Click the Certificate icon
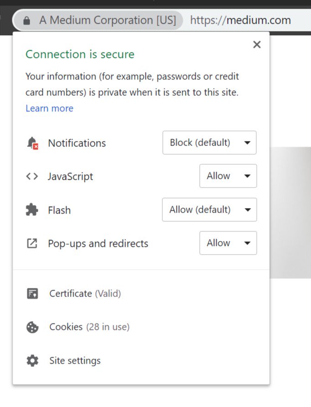This screenshot has width=311, height=407. pos(32,294)
